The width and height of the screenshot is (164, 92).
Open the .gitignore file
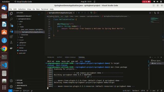pyautogui.click(x=23, y=43)
